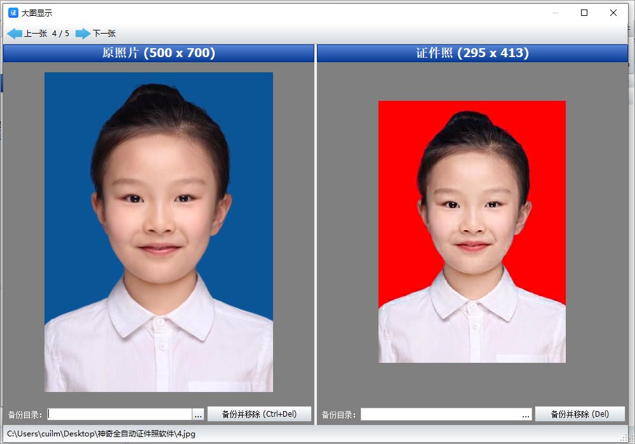635x444 pixels.
Task: Open the left backup directory browse button
Action: point(198,414)
